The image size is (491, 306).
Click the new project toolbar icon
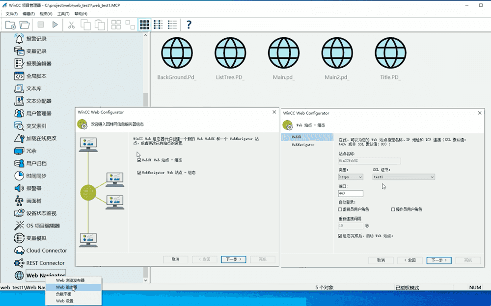[x=10, y=25]
